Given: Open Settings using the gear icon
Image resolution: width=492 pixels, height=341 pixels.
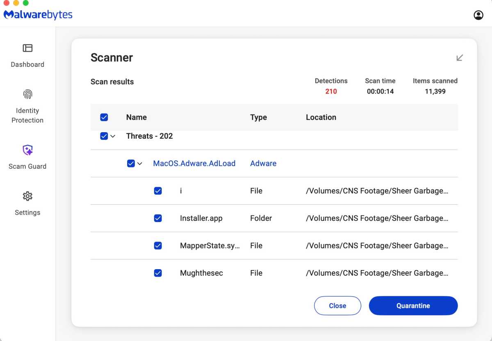Looking at the screenshot, I should pos(27,196).
